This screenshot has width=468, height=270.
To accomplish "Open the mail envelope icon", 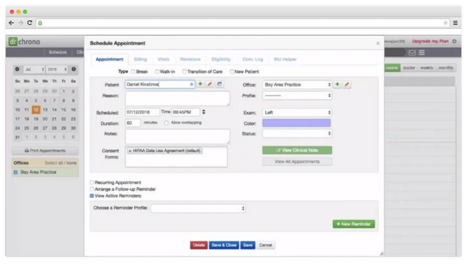I will pyautogui.click(x=412, y=52).
